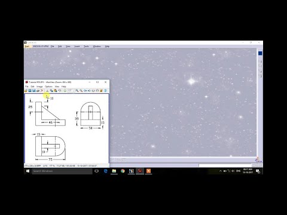Click the Cut scissors icon in IrfanView
This screenshot has width=287, height=215.
click(x=47, y=91)
